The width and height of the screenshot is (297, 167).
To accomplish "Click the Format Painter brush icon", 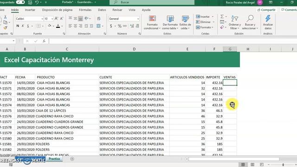I will click(5, 28).
